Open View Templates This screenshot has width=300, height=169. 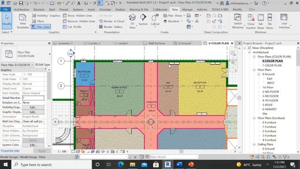pyautogui.click(x=22, y=22)
